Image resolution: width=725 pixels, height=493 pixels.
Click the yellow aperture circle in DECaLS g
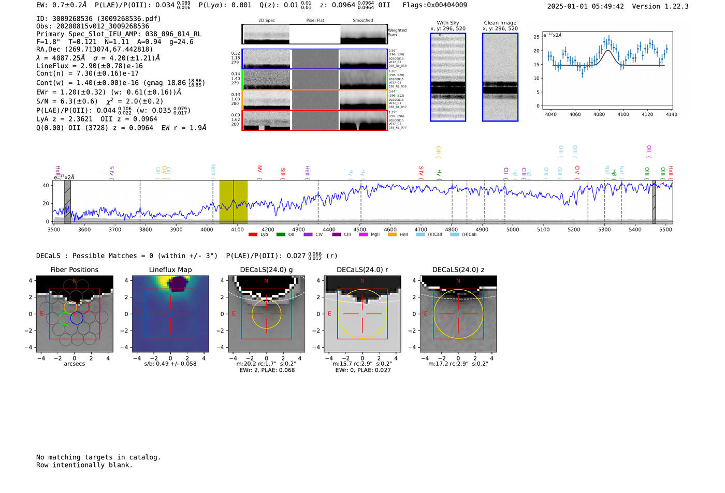267,313
